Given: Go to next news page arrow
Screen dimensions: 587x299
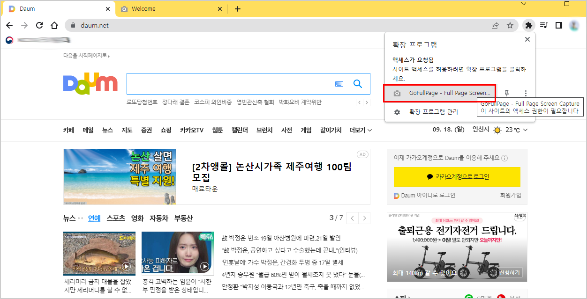Looking at the screenshot, I should pos(364,218).
